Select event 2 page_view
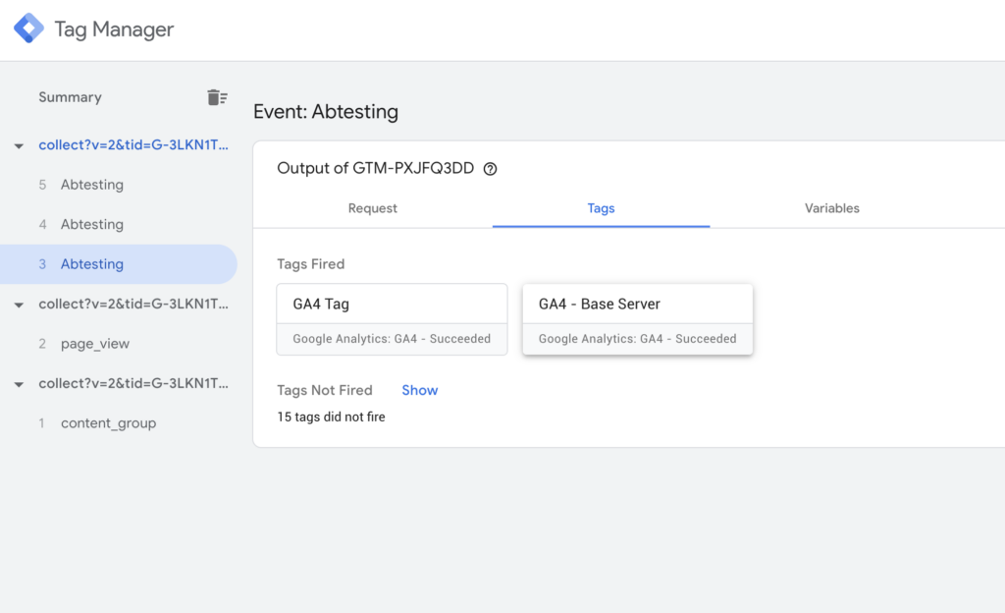The image size is (1005, 613). (119, 344)
